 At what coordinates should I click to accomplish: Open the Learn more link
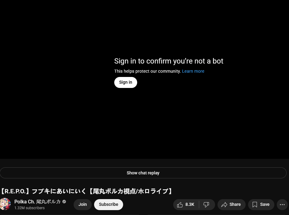pyautogui.click(x=193, y=71)
